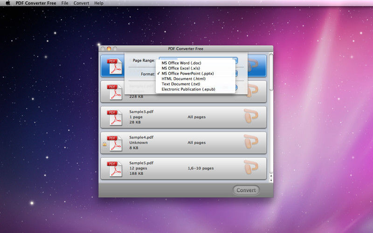Click PDF icon of selected first row
The image size is (373, 233).
point(115,66)
